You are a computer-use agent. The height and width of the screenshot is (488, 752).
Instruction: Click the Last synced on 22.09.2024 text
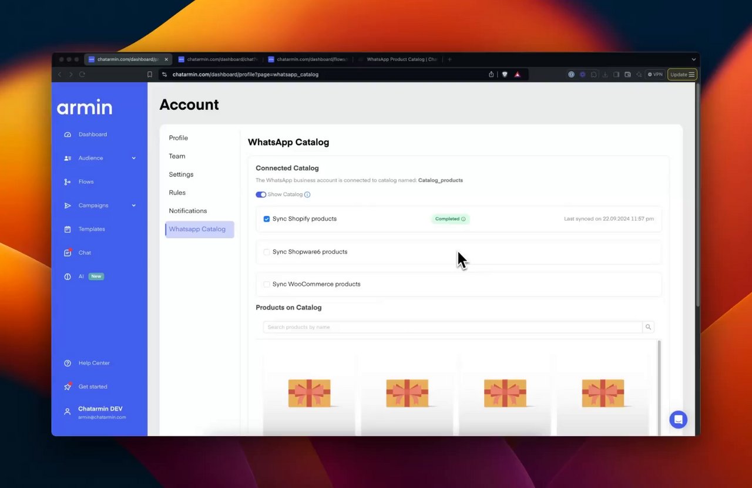pyautogui.click(x=609, y=219)
